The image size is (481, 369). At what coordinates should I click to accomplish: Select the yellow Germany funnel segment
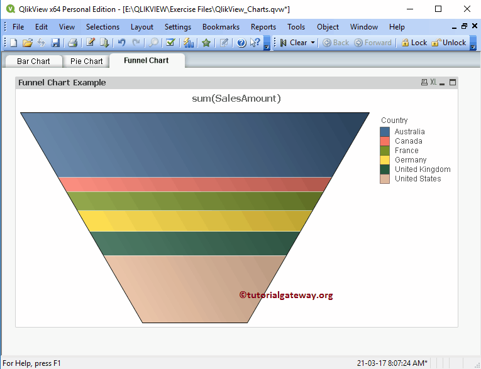click(195, 221)
